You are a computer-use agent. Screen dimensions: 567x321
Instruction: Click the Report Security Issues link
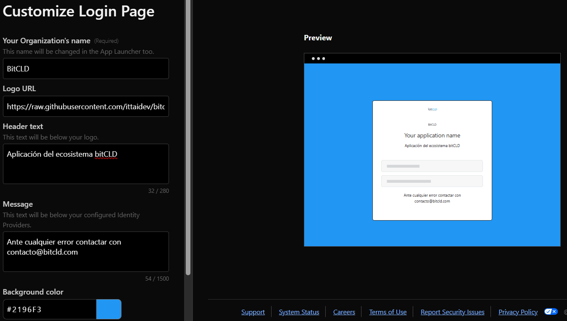point(452,312)
